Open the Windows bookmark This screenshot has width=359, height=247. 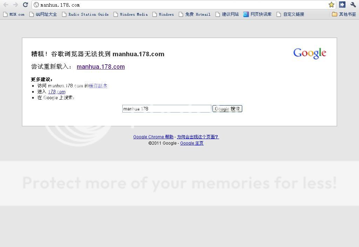tap(163, 14)
